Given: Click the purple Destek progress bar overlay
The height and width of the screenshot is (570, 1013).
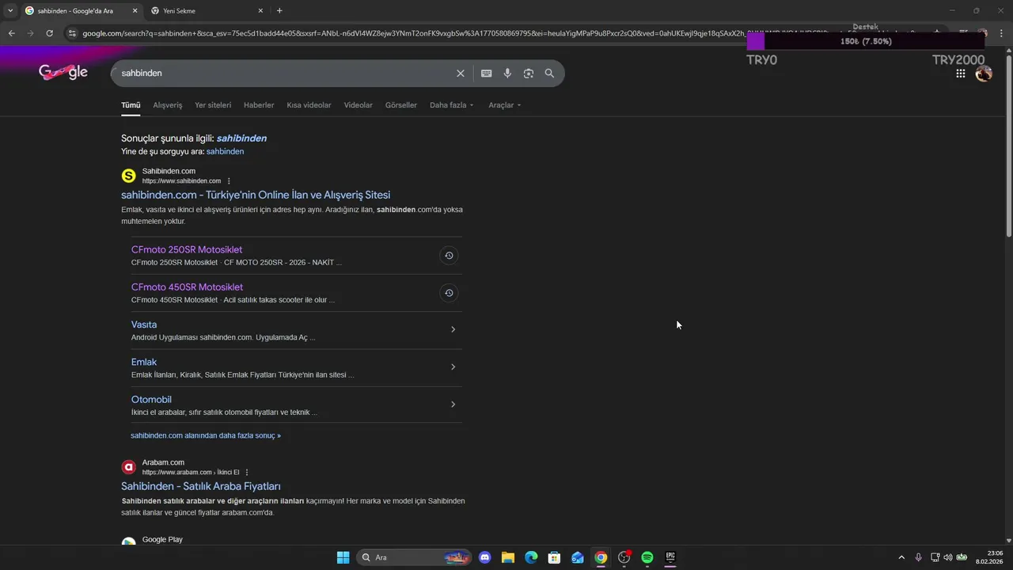Looking at the screenshot, I should coord(866,41).
